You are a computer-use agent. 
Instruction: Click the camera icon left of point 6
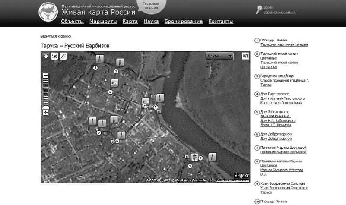113,142
